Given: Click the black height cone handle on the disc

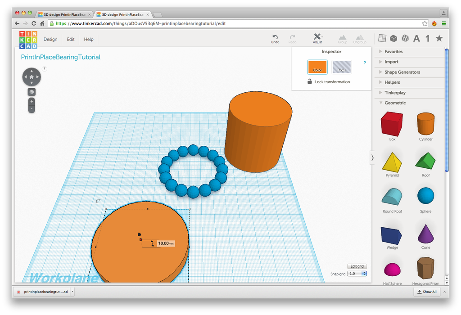Looking at the screenshot, I should click(x=140, y=234).
